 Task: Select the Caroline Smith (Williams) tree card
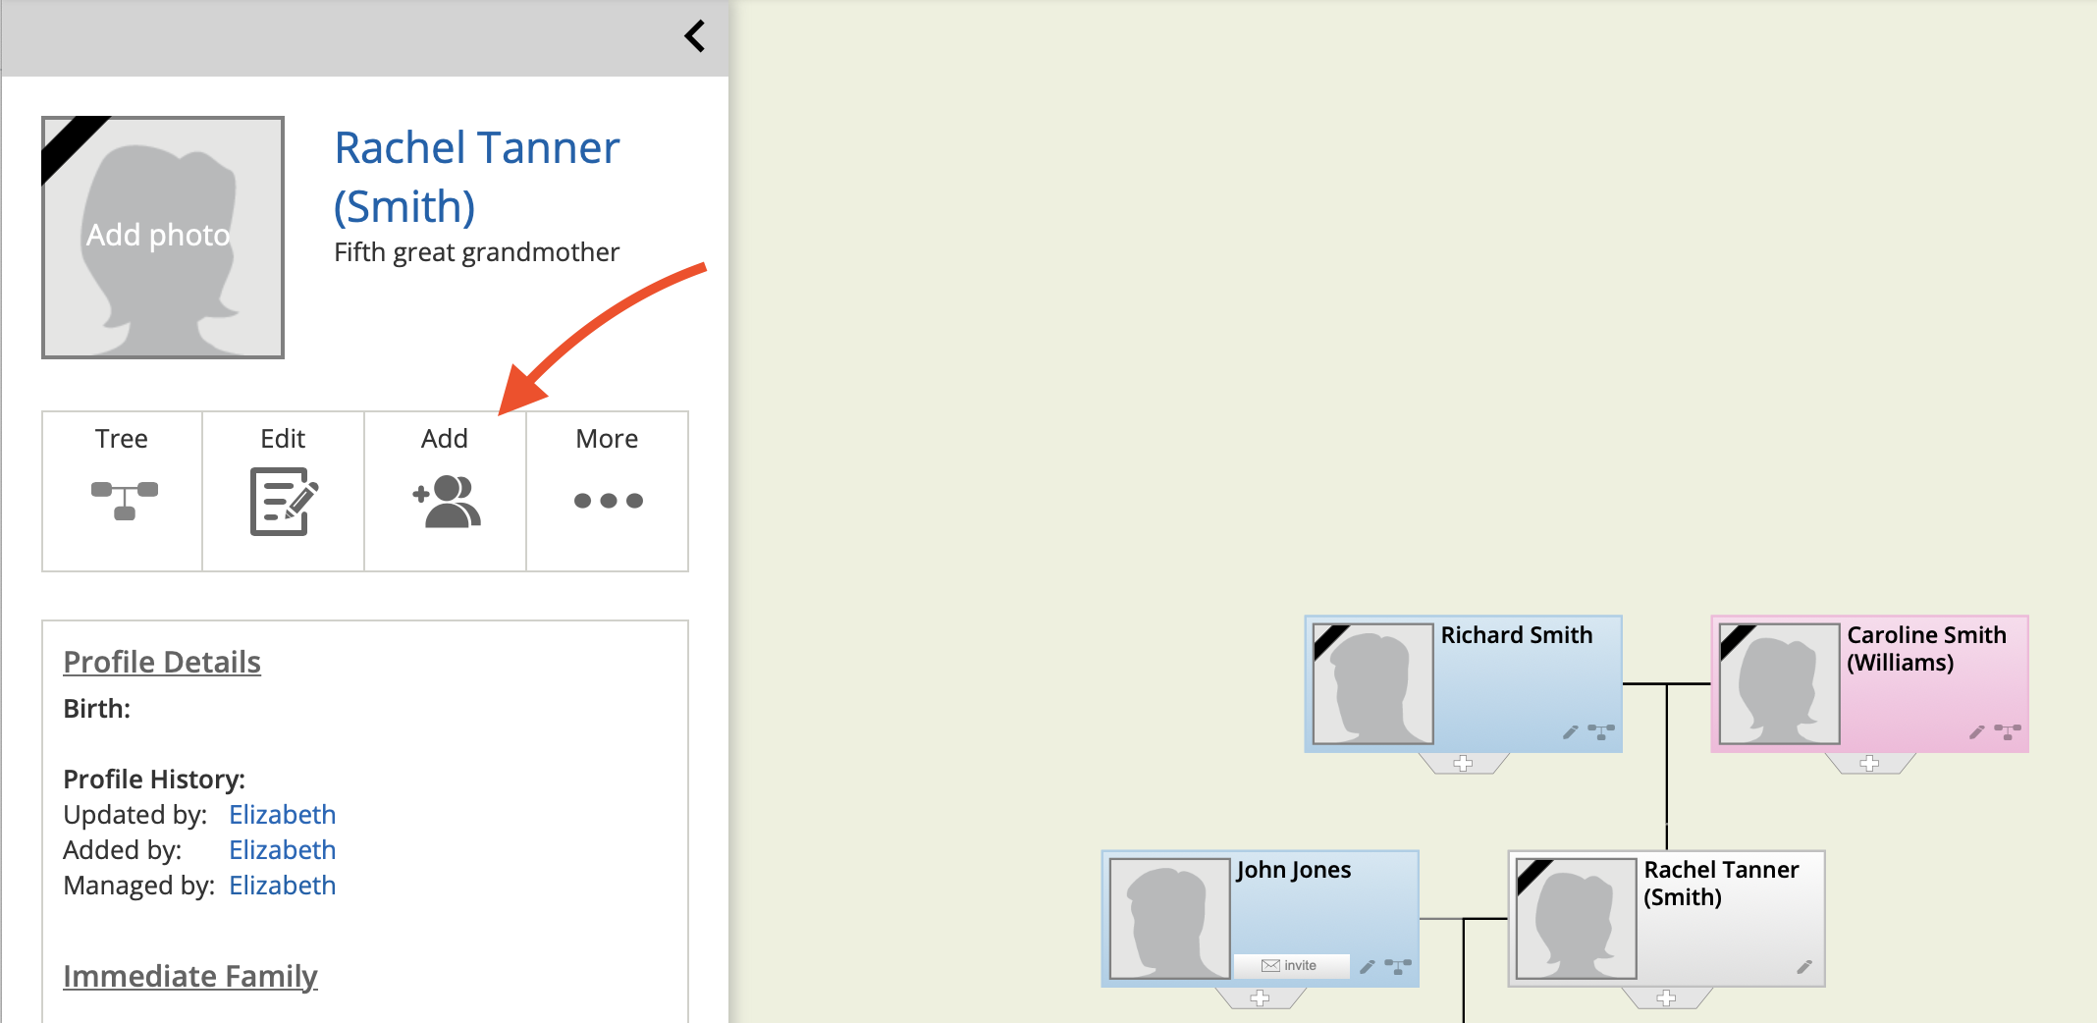(x=1869, y=684)
